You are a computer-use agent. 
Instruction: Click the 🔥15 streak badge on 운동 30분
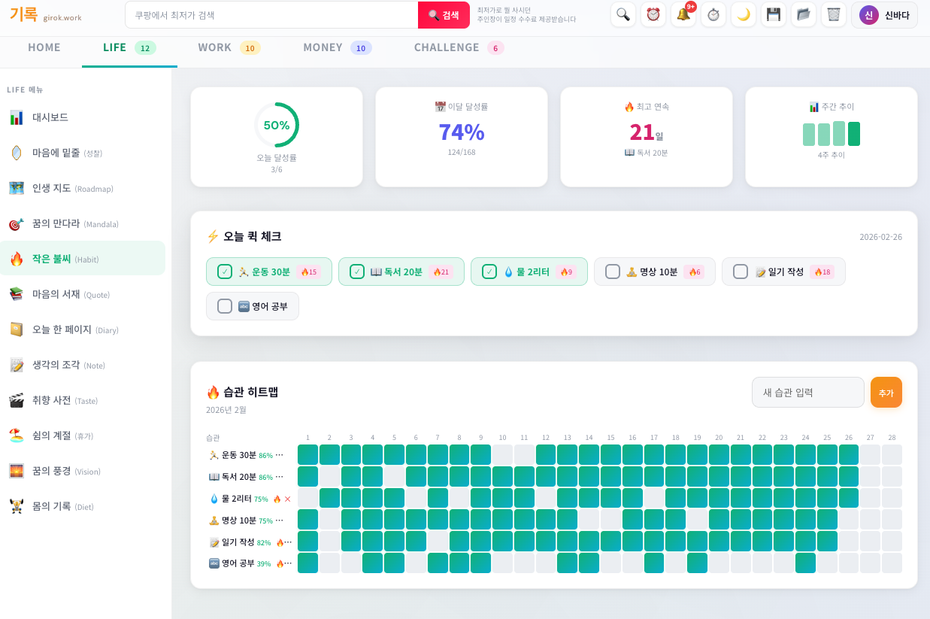308,272
